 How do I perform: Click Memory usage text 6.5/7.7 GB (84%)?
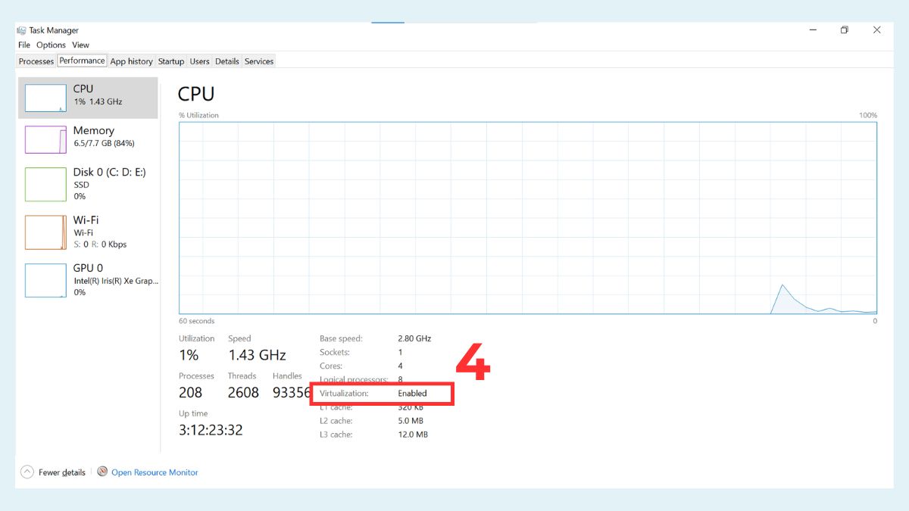tap(104, 144)
